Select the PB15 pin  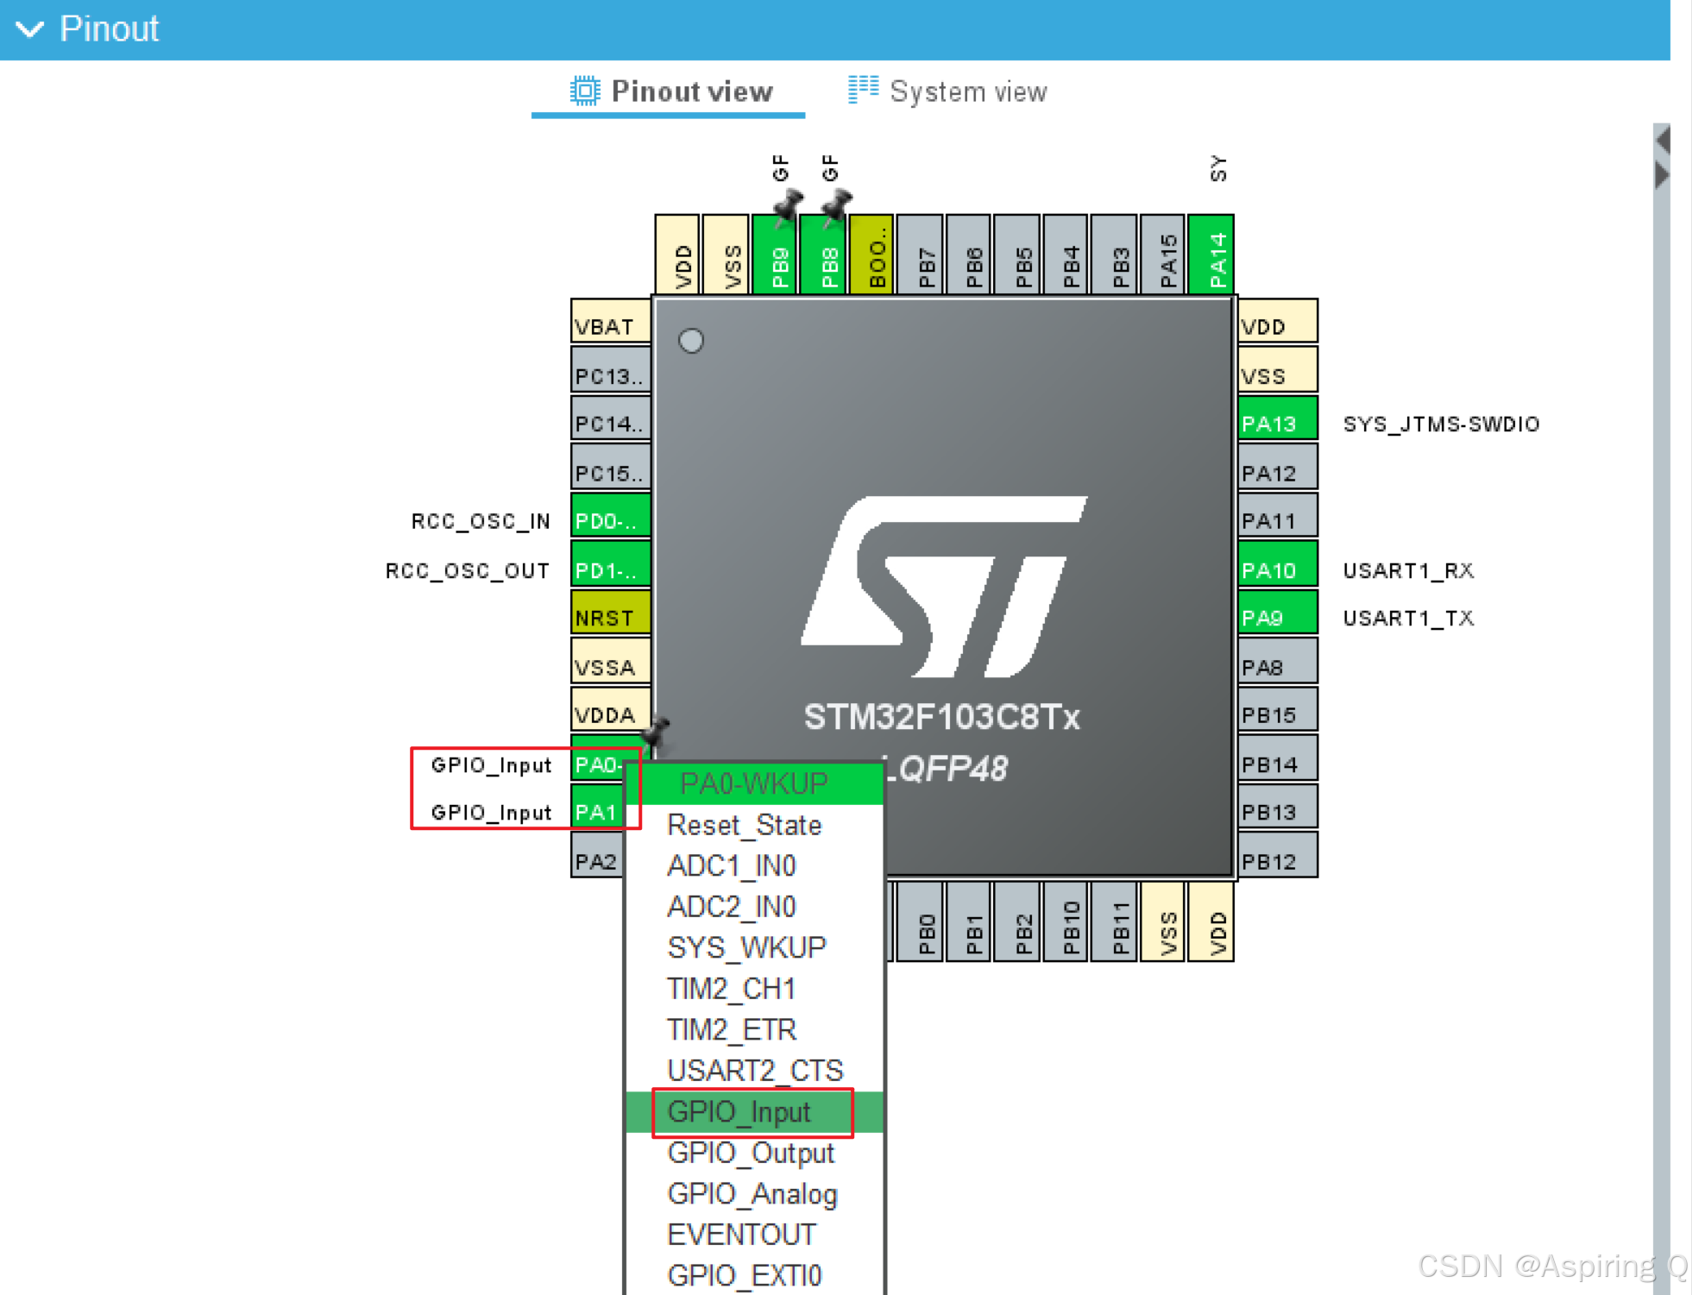pyautogui.click(x=1278, y=710)
